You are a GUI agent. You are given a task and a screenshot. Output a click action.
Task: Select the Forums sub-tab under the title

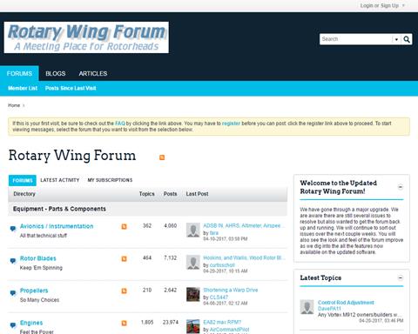click(23, 180)
